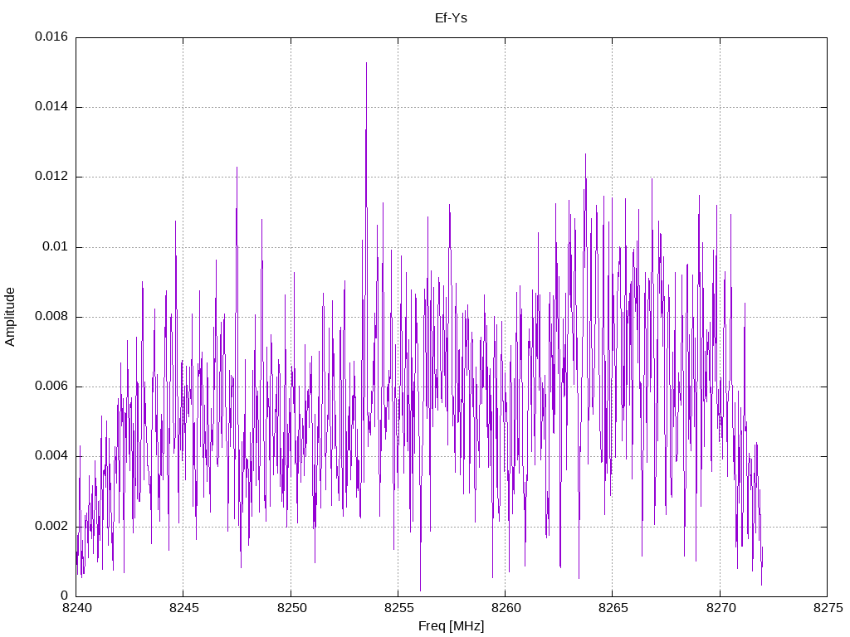This screenshot has width=850, height=637.
Task: Click y-axis tick label 0.01
Action: pos(56,247)
